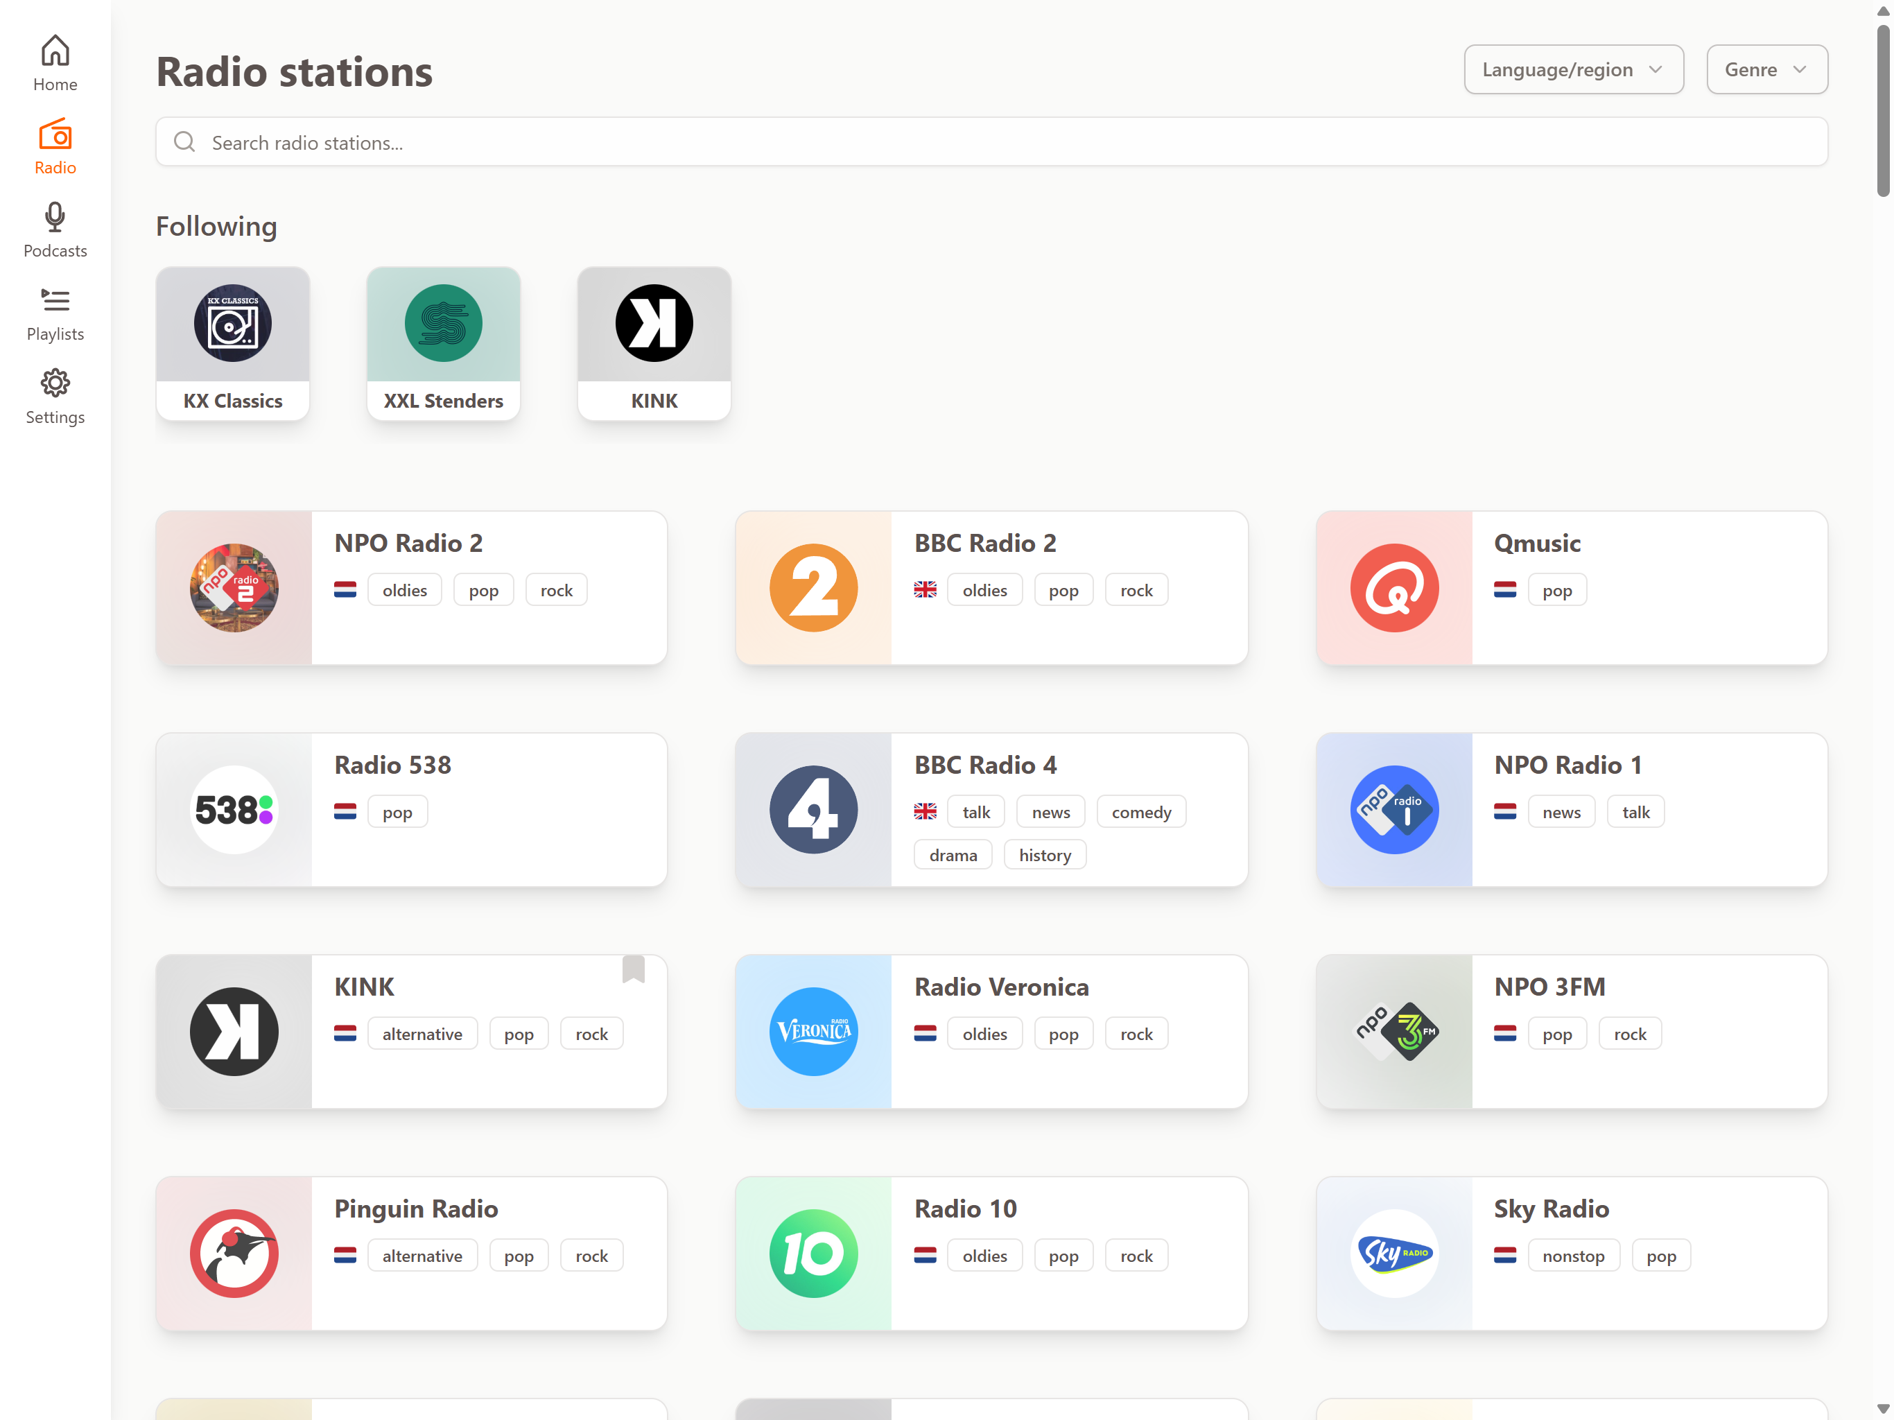This screenshot has width=1894, height=1420.
Task: Open the Radio 10 station title
Action: 966,1209
